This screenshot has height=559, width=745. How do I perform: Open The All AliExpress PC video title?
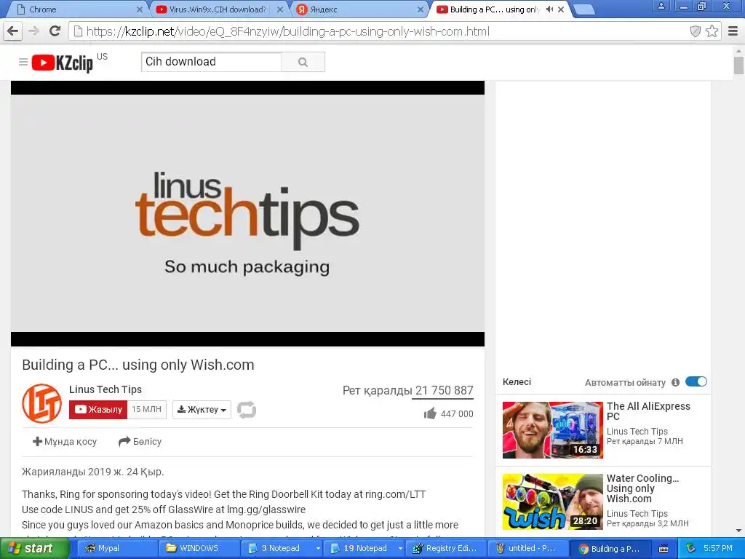click(648, 411)
